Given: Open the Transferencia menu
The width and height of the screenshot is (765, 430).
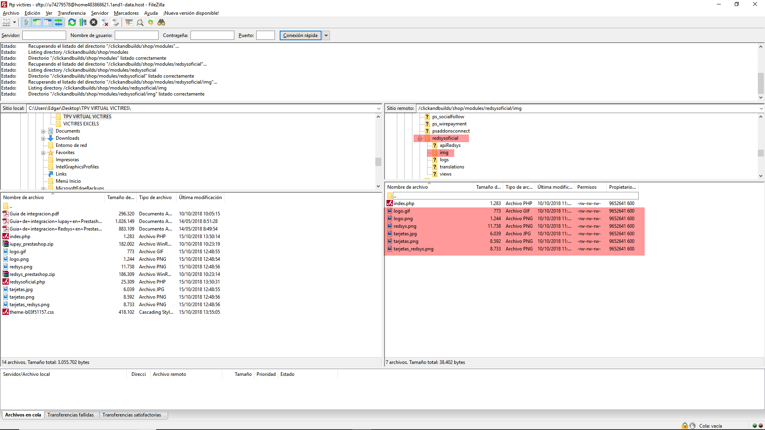Looking at the screenshot, I should (71, 13).
